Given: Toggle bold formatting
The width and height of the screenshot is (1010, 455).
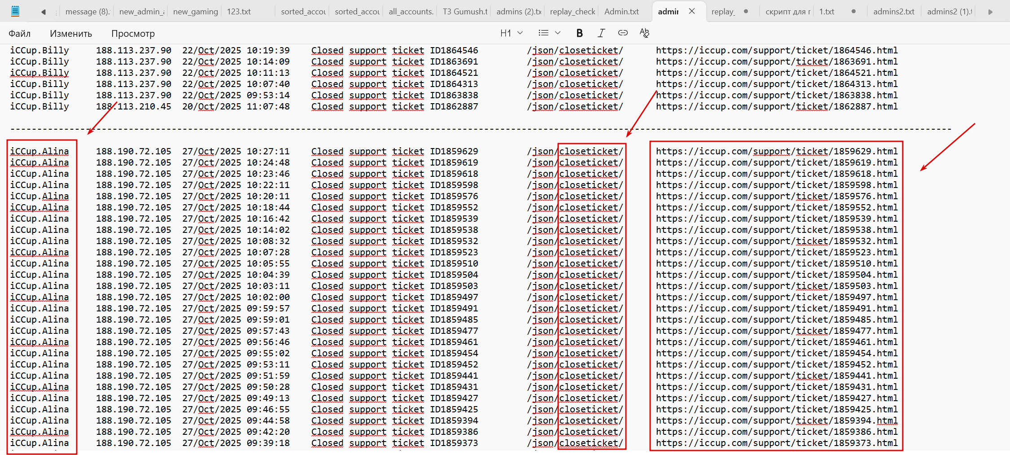Looking at the screenshot, I should 579,33.
